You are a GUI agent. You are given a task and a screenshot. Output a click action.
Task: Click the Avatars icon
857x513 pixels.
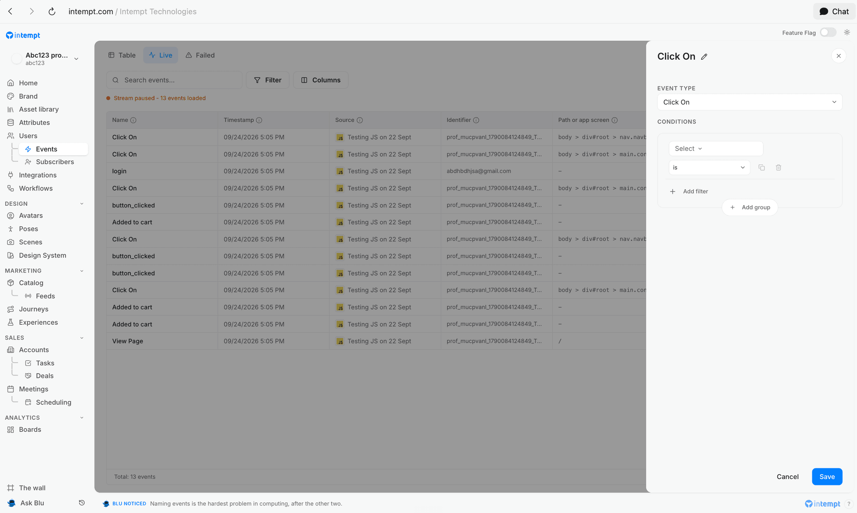11,216
